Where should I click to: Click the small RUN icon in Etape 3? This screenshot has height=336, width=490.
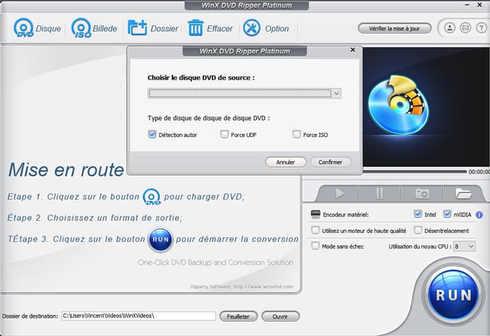(x=160, y=239)
